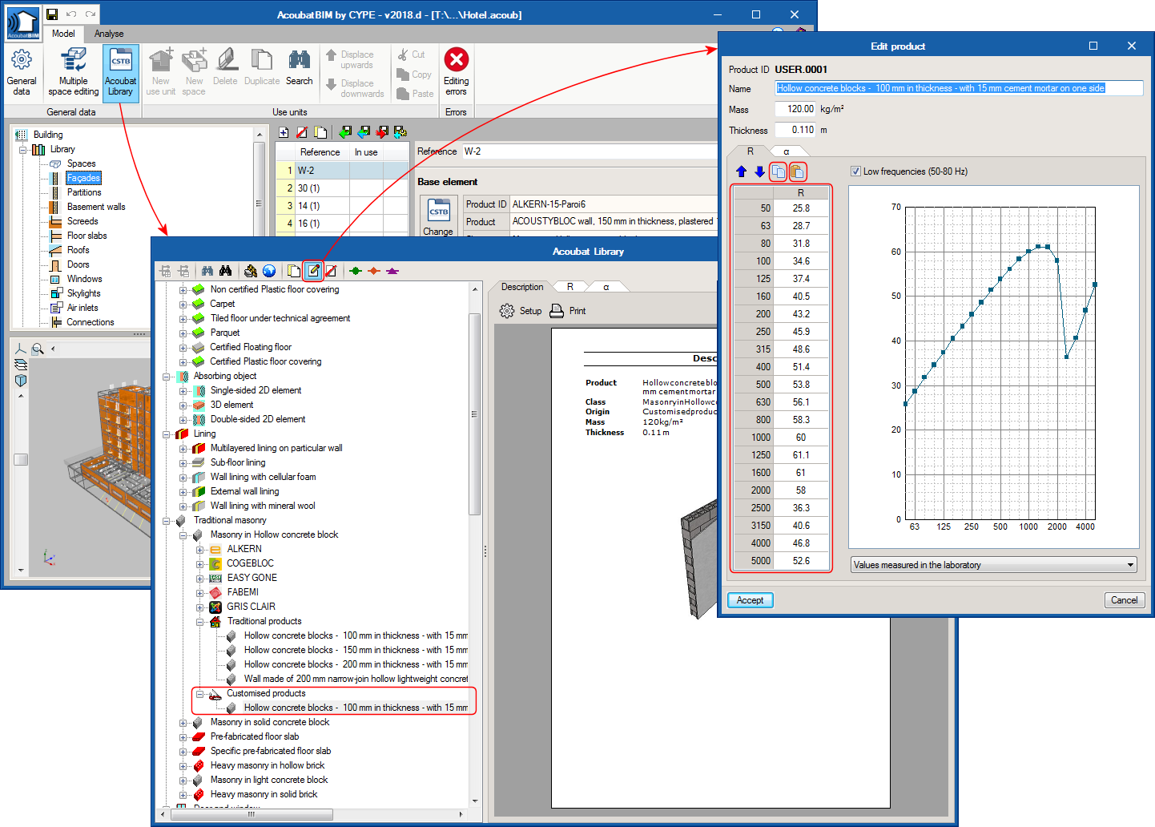1155x827 pixels.
Task: Open the Acoubat Library ribbon button
Action: click(x=121, y=72)
